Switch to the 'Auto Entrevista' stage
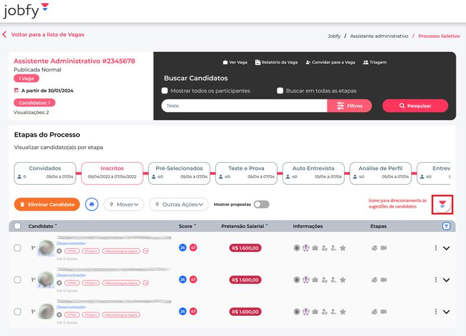Image resolution: width=466 pixels, height=336 pixels. [313, 172]
